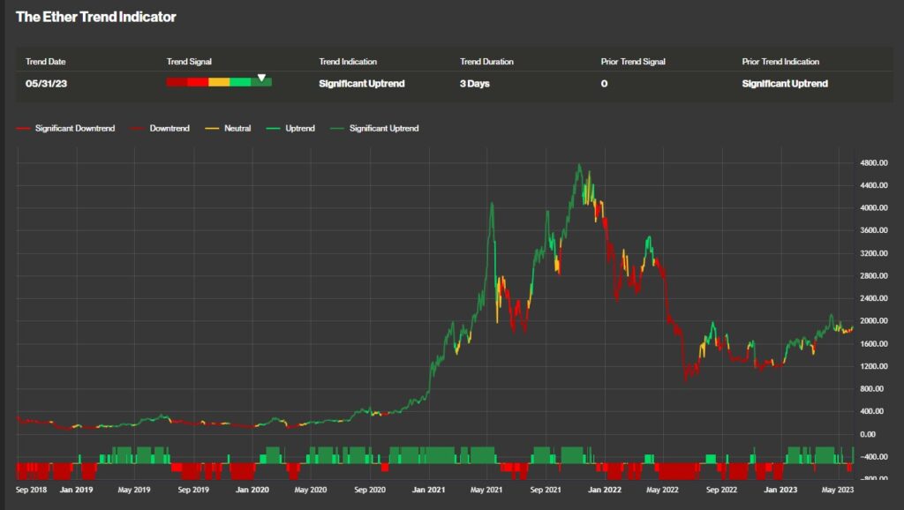Viewport: 904px width, 510px height.
Task: Click the -400.00 price axis label
Action: click(873, 457)
